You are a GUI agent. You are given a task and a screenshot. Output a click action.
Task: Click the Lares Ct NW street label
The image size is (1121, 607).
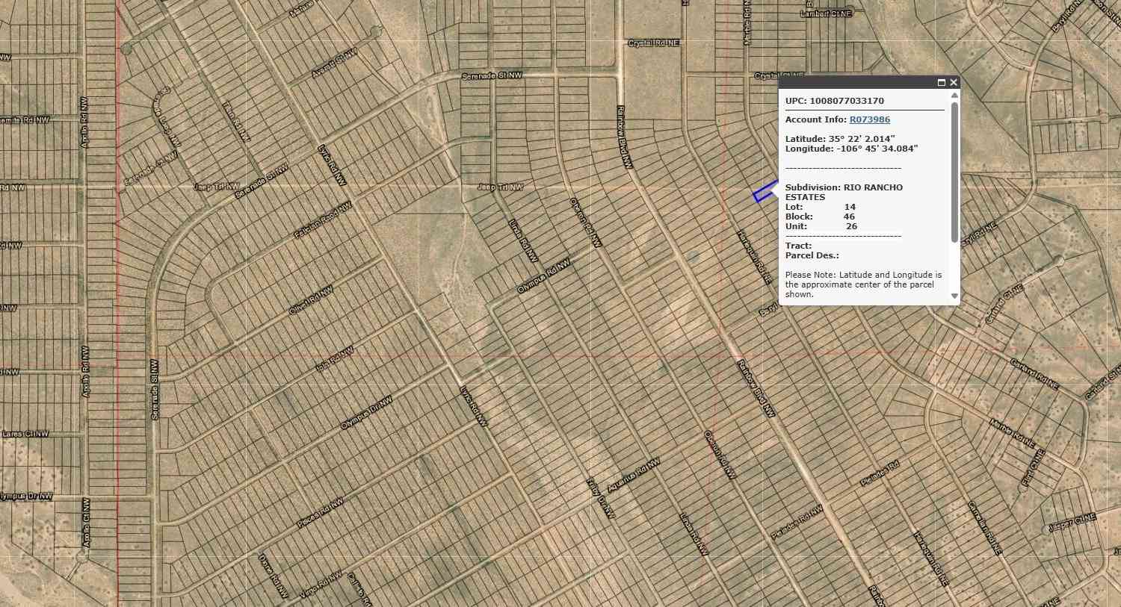[x=25, y=434]
